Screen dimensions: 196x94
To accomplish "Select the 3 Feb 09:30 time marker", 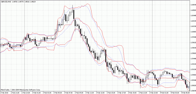I will (x=79, y=93).
